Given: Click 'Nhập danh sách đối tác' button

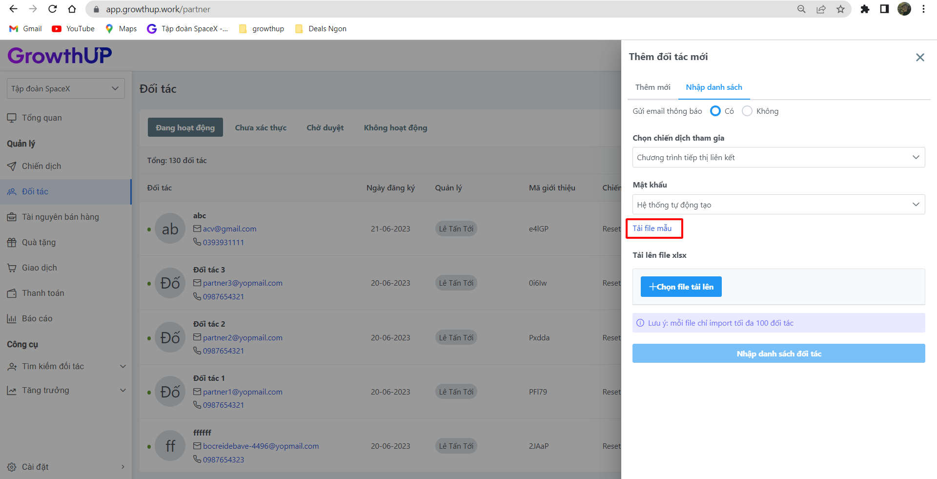Looking at the screenshot, I should click(778, 354).
